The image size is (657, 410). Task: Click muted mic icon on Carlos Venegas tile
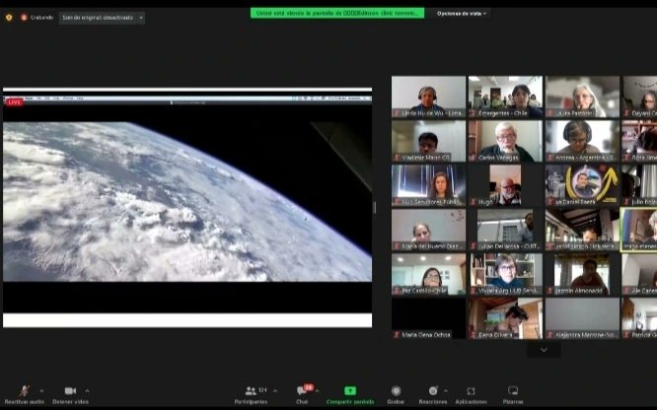474,158
